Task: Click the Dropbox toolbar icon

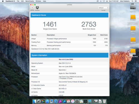Action: 37,8
